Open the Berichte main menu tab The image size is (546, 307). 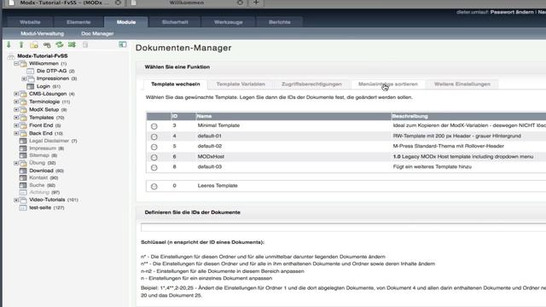tap(280, 22)
